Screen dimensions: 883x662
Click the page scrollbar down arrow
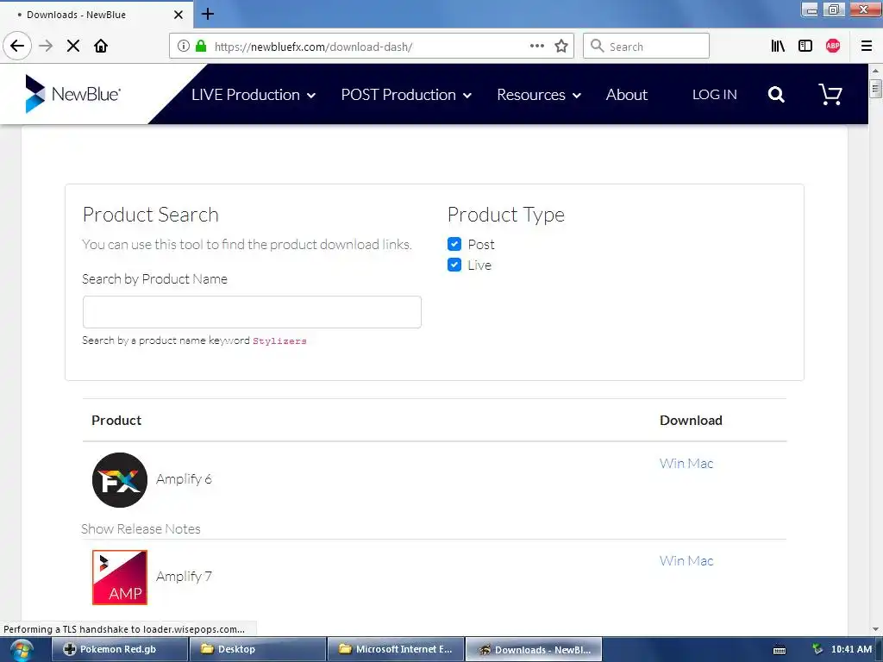click(x=875, y=629)
